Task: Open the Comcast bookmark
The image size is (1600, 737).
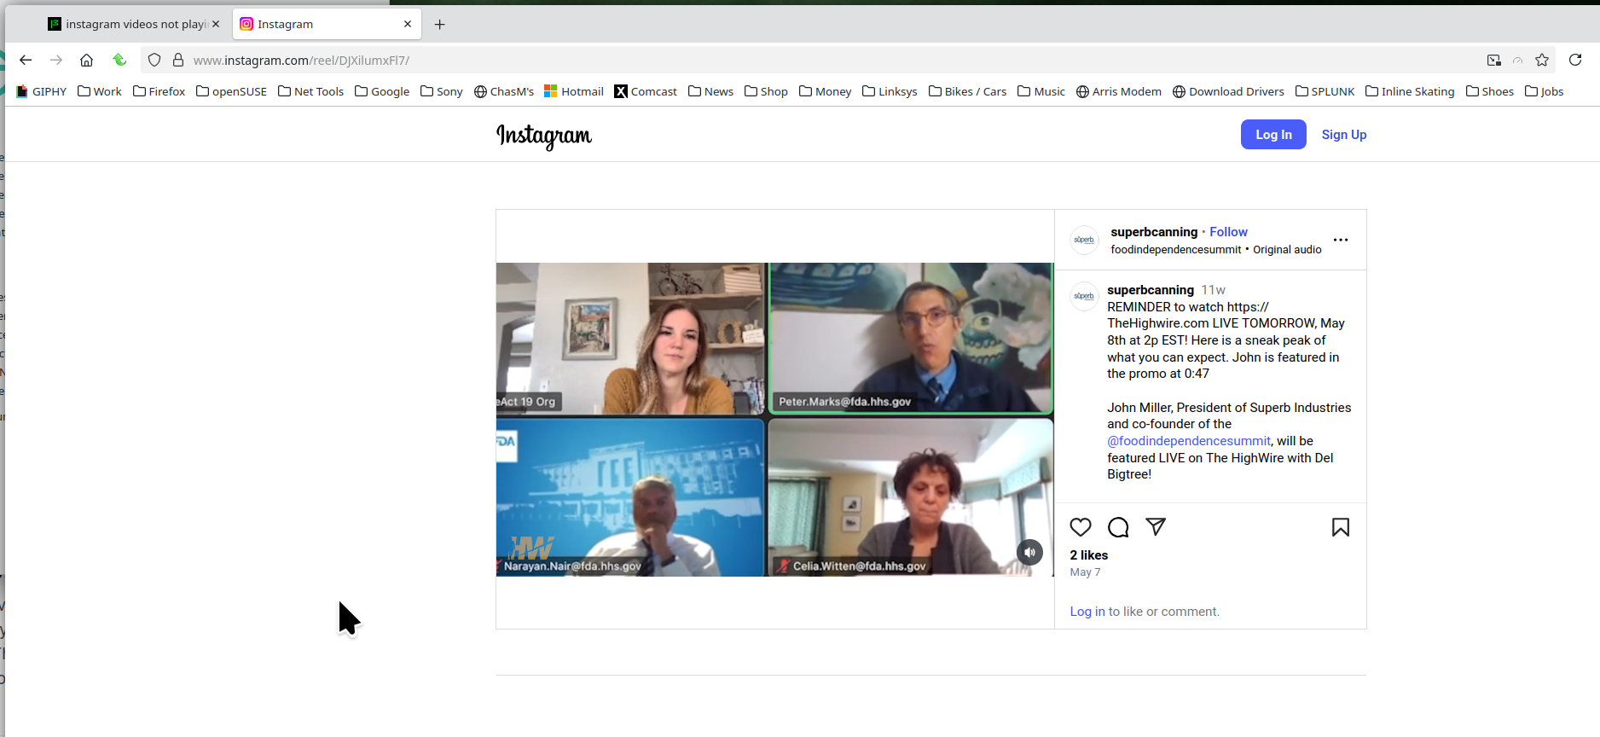Action: 646,91
